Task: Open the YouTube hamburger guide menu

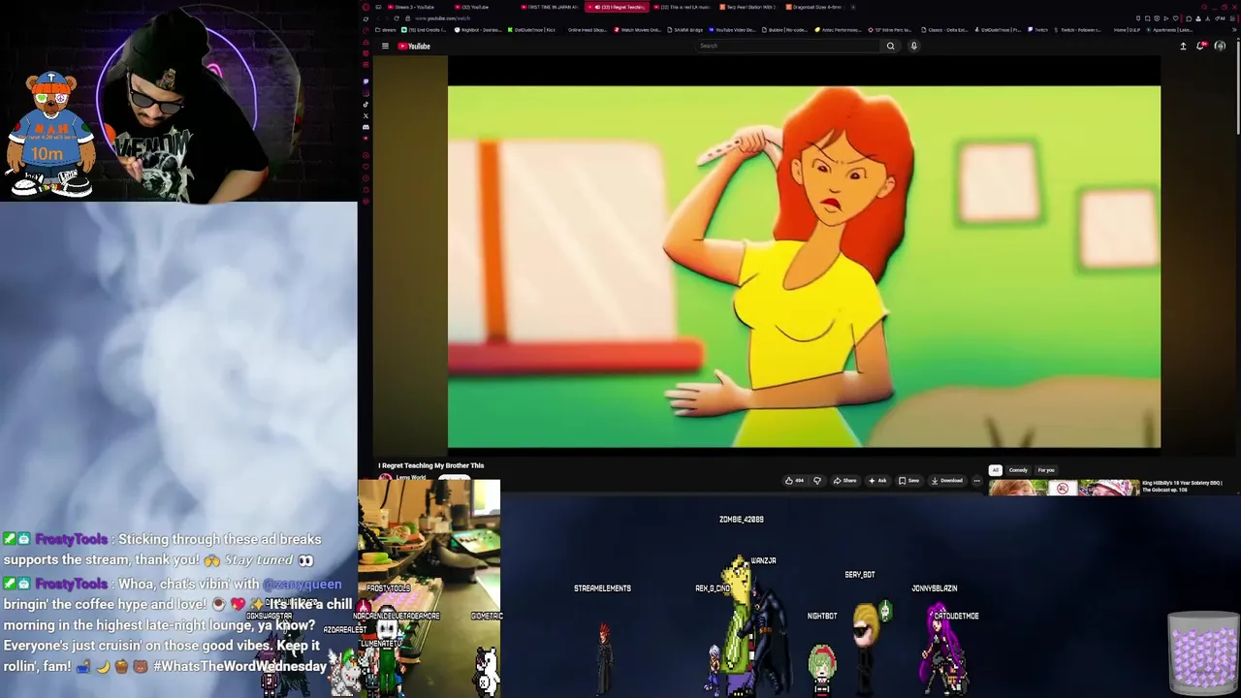Action: coord(385,46)
